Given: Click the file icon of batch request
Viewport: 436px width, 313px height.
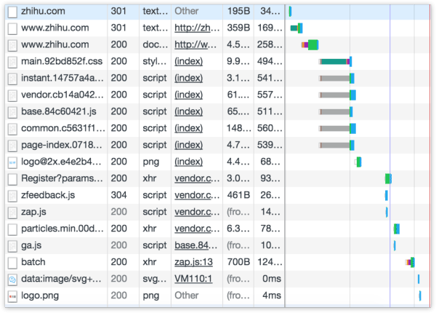Looking at the screenshot, I should (x=12, y=263).
